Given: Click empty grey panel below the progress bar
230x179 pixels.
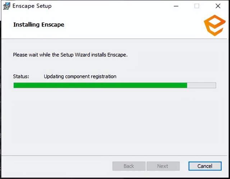Looking at the screenshot, I should pos(115,122).
